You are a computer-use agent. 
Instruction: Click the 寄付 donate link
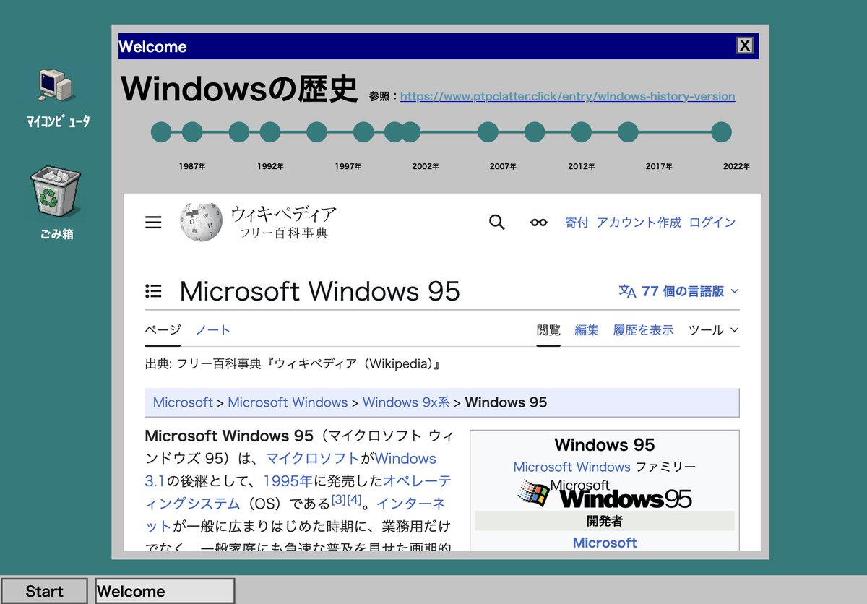(x=577, y=223)
